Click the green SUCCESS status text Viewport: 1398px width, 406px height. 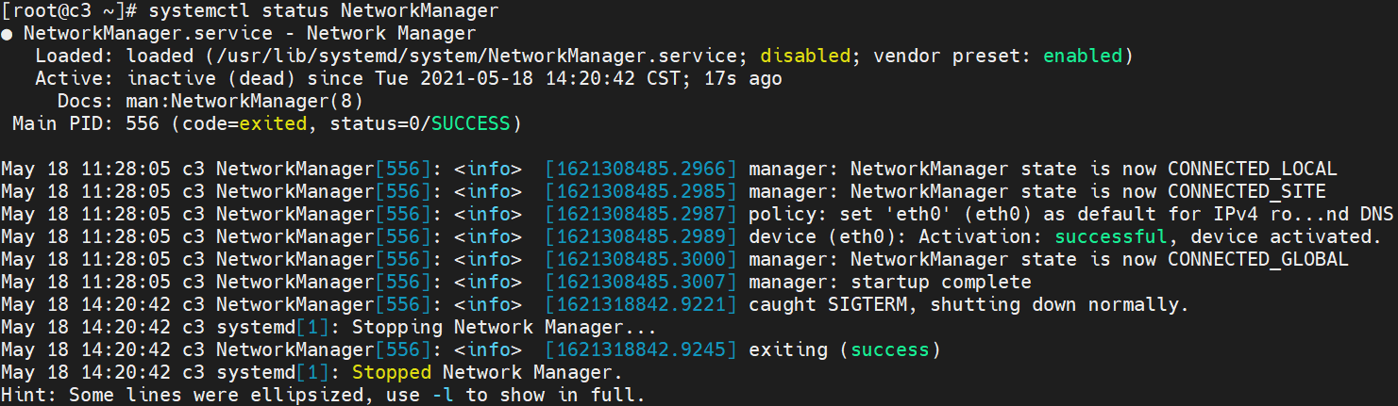point(470,123)
